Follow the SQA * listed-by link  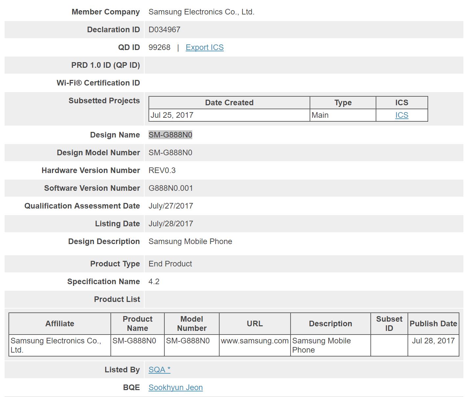[x=159, y=370]
